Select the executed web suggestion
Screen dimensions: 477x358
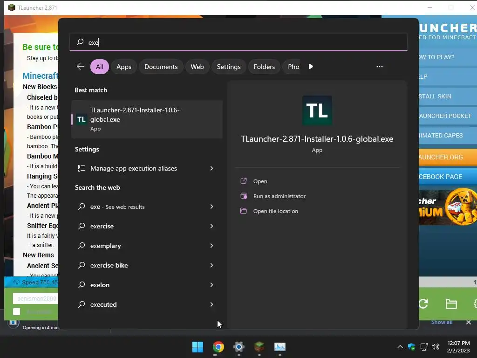tap(147, 304)
